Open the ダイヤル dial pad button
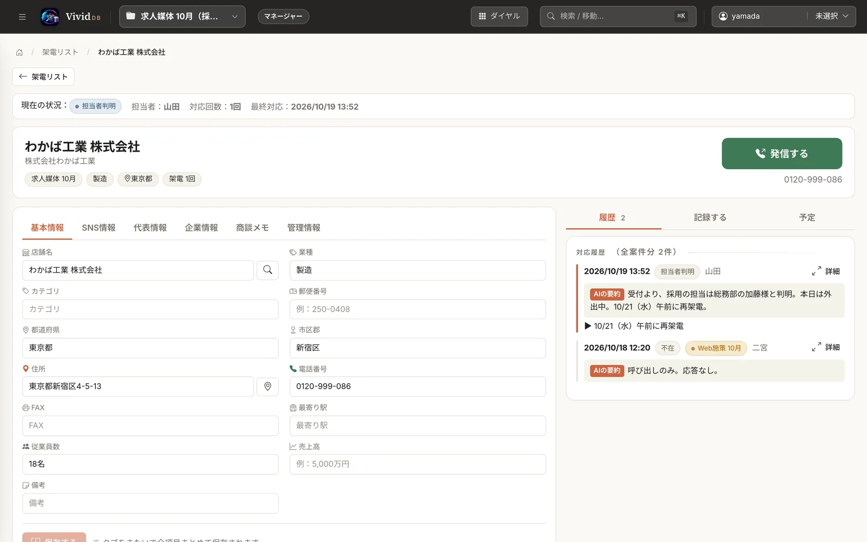867x542 pixels. point(499,16)
